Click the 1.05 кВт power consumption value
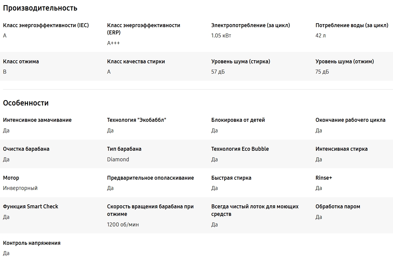393x262 pixels. tap(221, 36)
